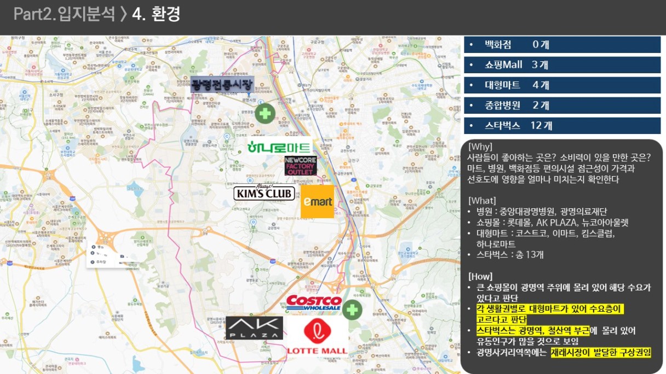Viewport: 666px width, 374px height.
Task: Select the orange emart logo
Action: pyautogui.click(x=317, y=202)
